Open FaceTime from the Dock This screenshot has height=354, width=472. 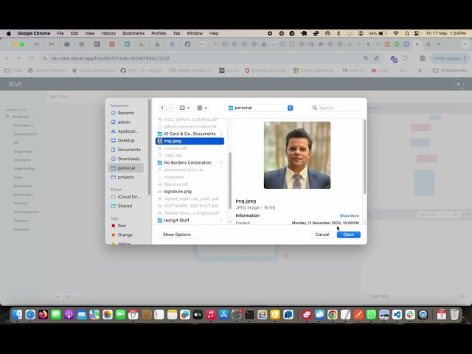coord(120,315)
